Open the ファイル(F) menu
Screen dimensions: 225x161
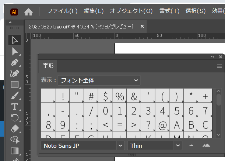pos(62,11)
